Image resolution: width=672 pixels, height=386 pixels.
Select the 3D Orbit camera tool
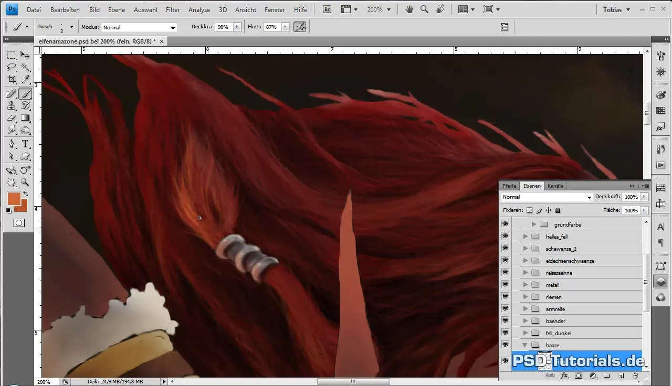(25, 170)
